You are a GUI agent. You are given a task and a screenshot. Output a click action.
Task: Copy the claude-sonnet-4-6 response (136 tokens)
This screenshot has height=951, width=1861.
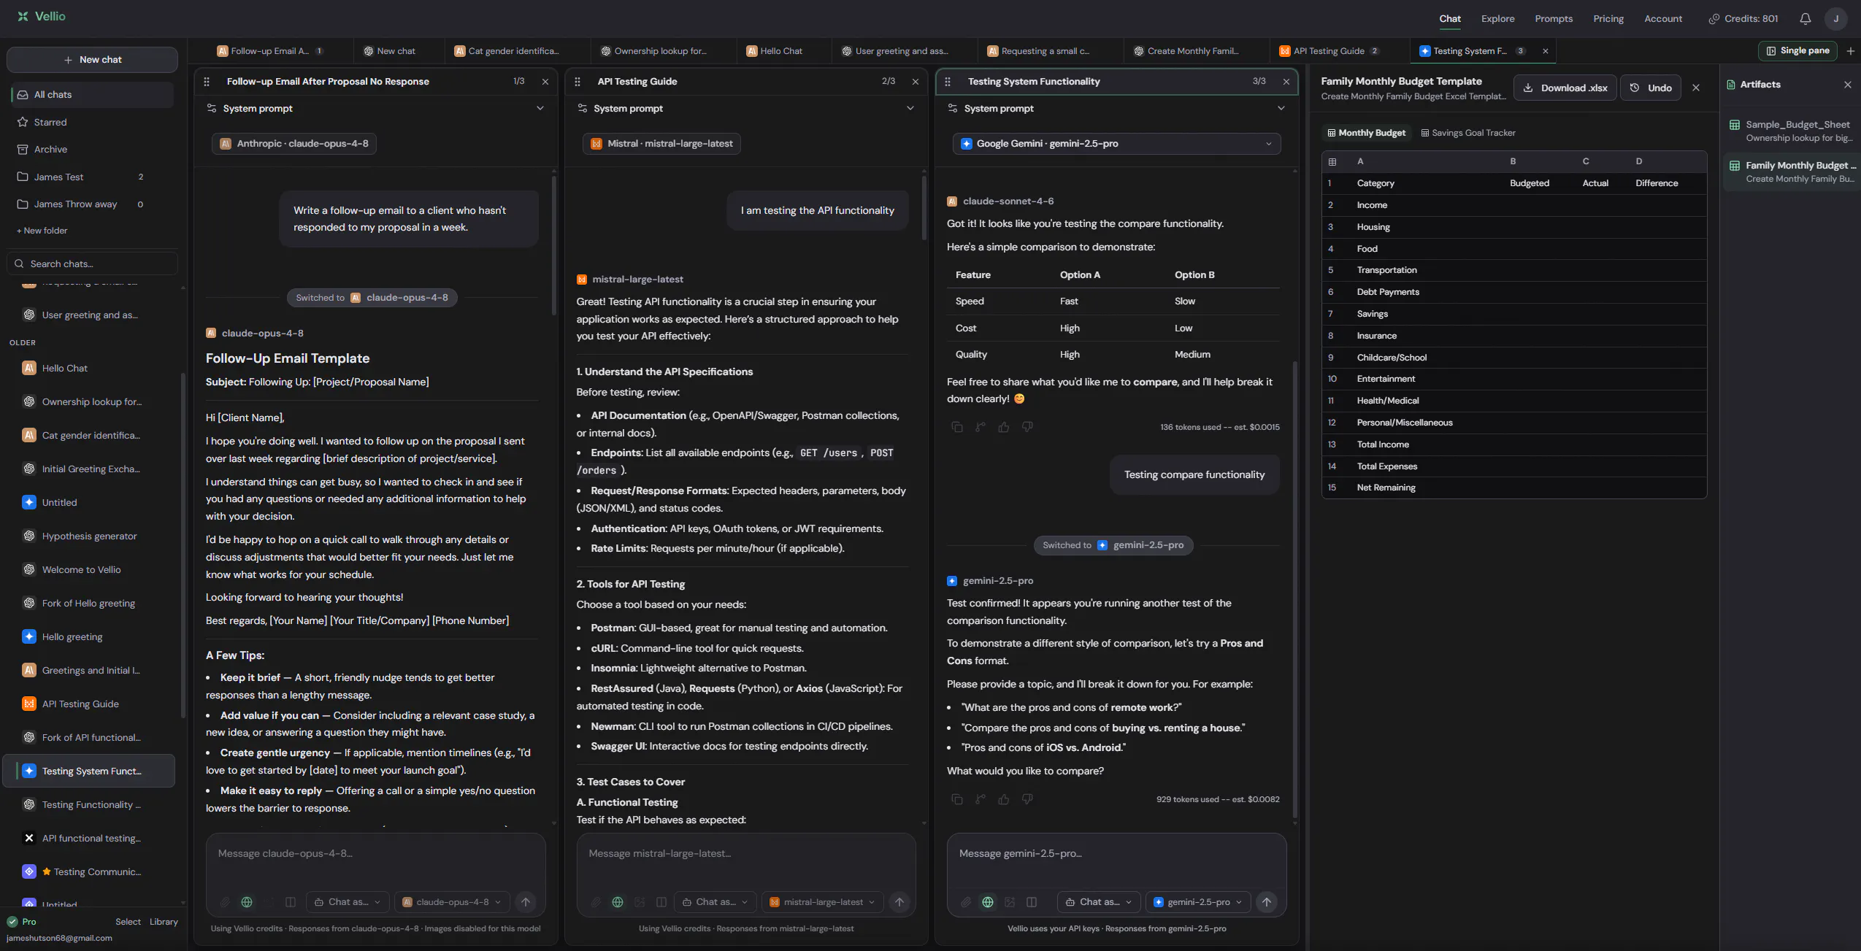pyautogui.click(x=957, y=427)
